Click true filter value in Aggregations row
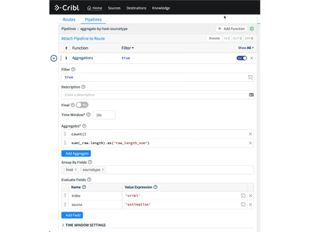310x232 pixels. [x=126, y=58]
